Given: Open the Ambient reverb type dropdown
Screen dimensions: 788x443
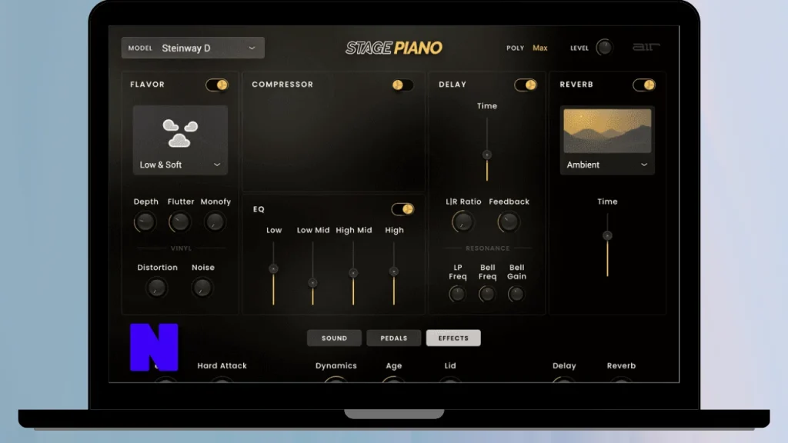Looking at the screenshot, I should click(x=607, y=165).
